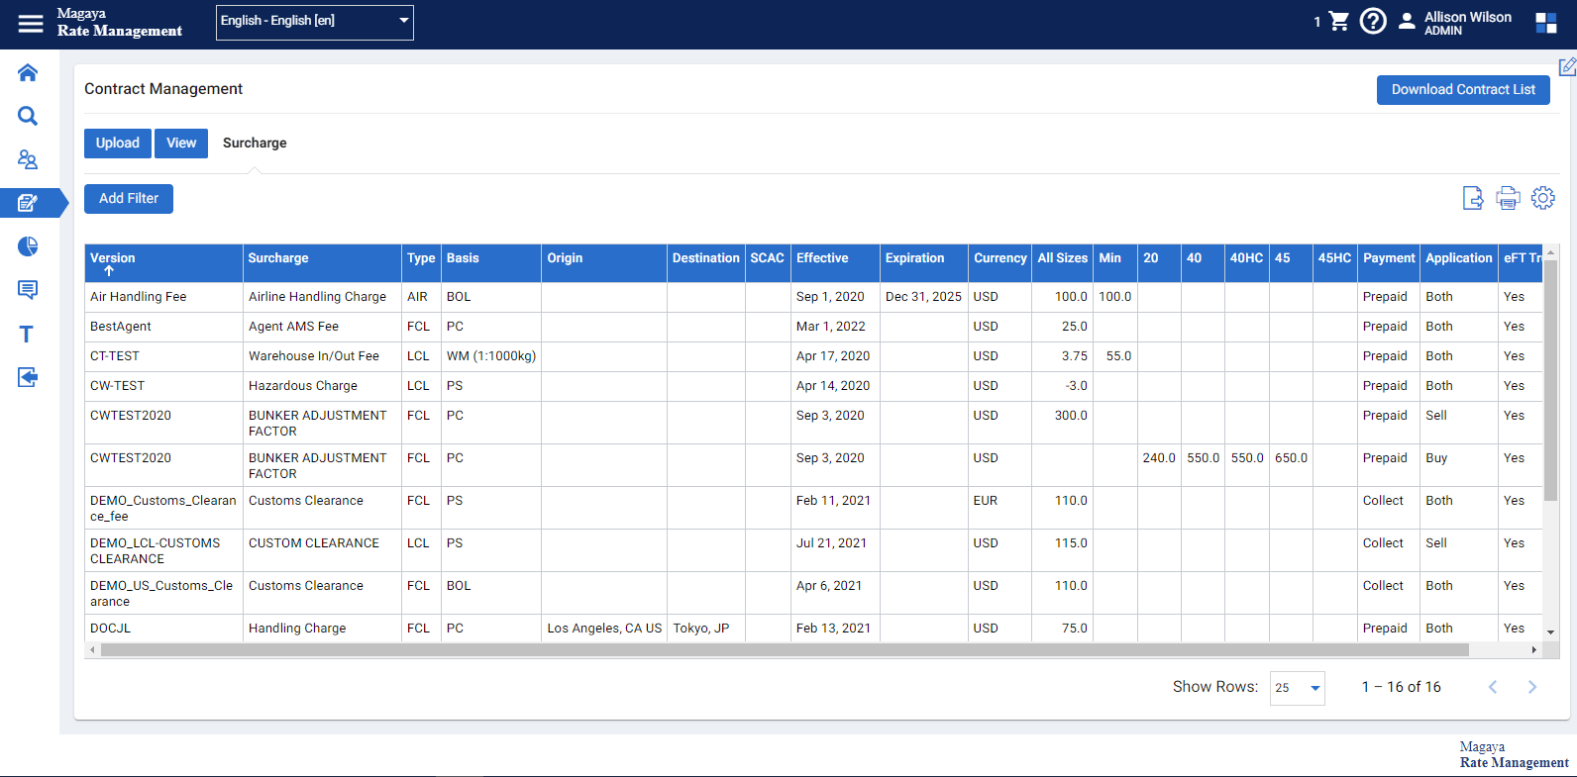
Task: Click the logout sidebar icon
Action: coord(28,377)
